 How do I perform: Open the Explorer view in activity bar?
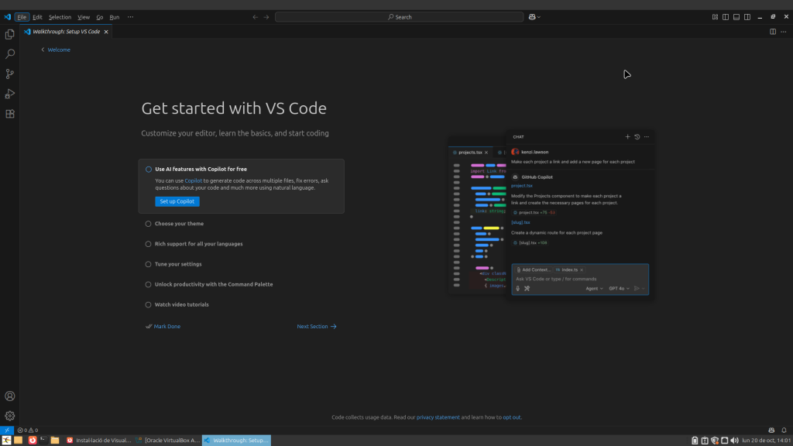10,34
